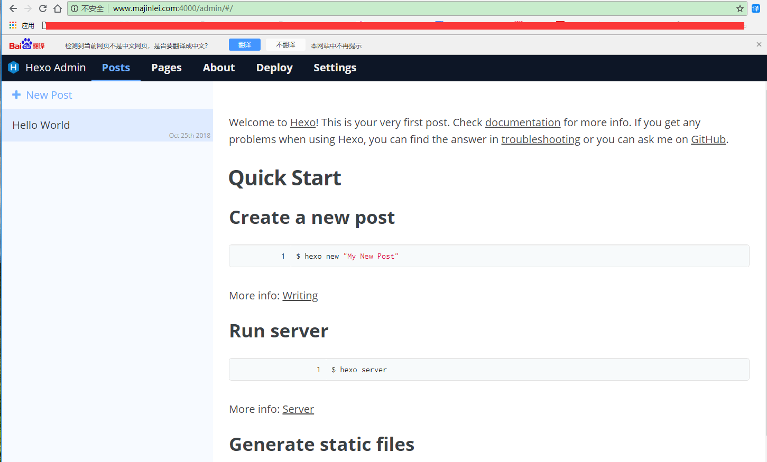Click the 应用 apps bookmark label
Viewport: 767px width, 462px height.
tap(28, 25)
